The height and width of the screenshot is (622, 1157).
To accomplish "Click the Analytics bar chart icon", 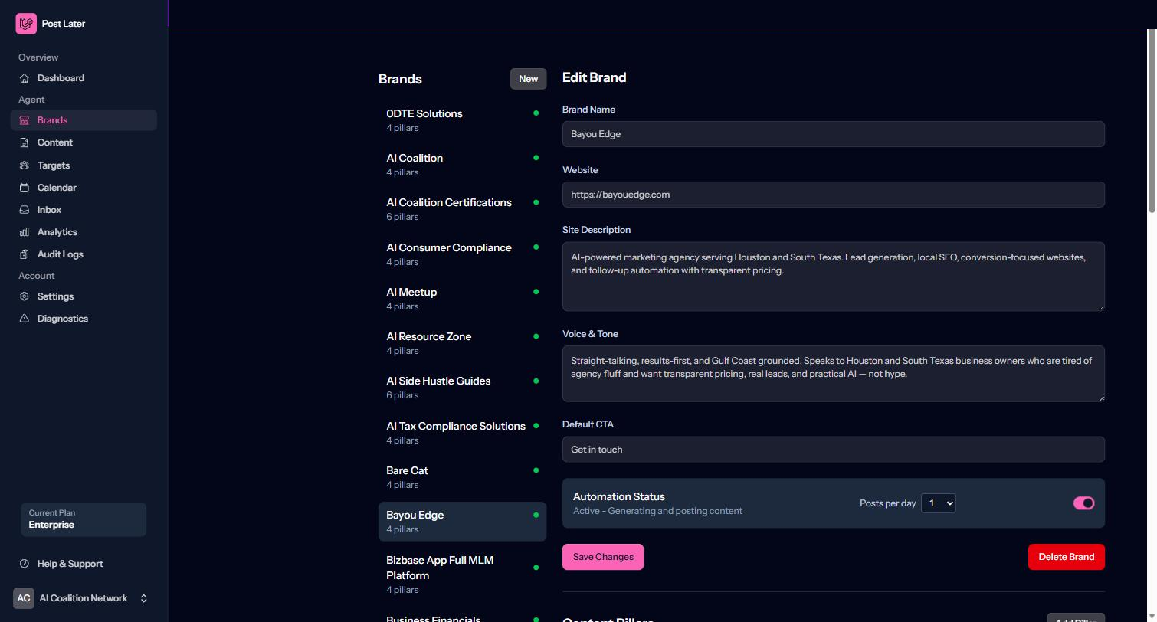I will pyautogui.click(x=25, y=232).
